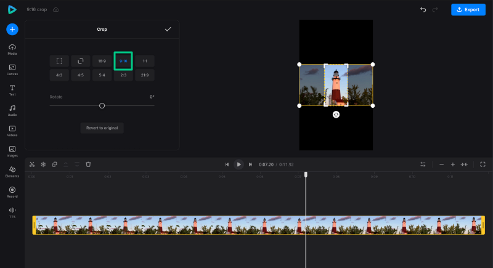This screenshot has height=268, width=493.
Task: Click the timeline playhead marker
Action: [x=306, y=174]
